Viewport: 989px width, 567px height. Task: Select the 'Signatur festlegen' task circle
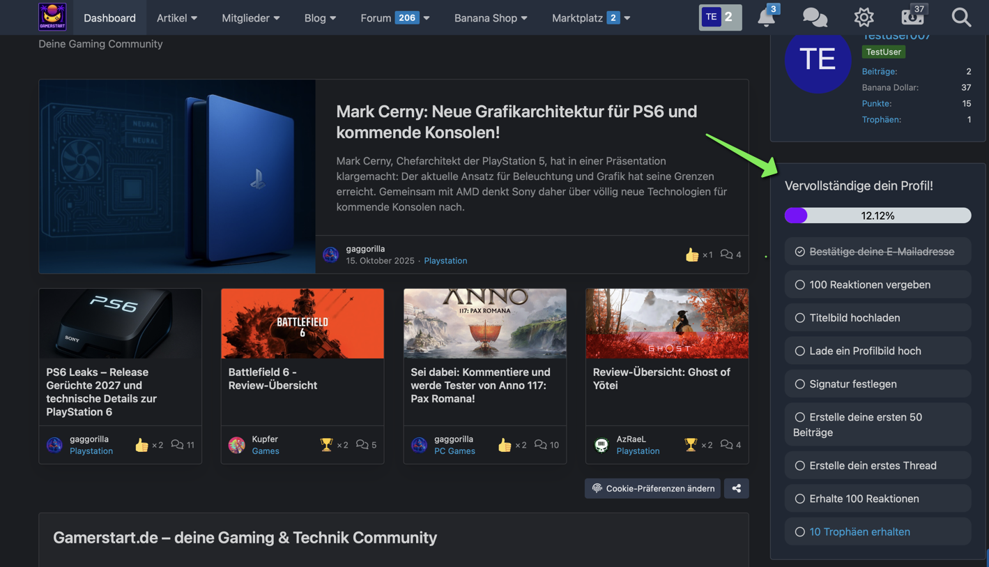click(x=799, y=384)
